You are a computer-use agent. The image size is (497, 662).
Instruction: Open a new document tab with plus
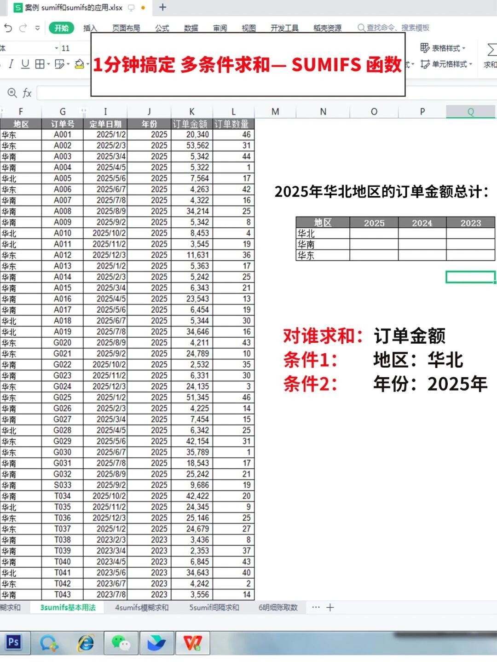pos(162,7)
